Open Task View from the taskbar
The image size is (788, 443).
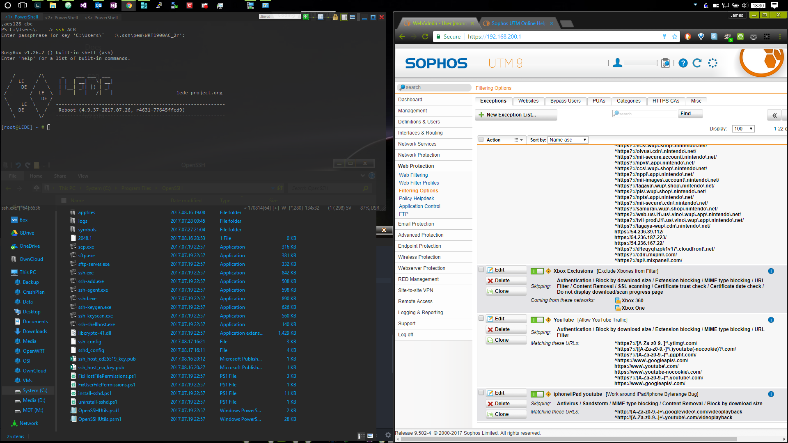tap(23, 5)
